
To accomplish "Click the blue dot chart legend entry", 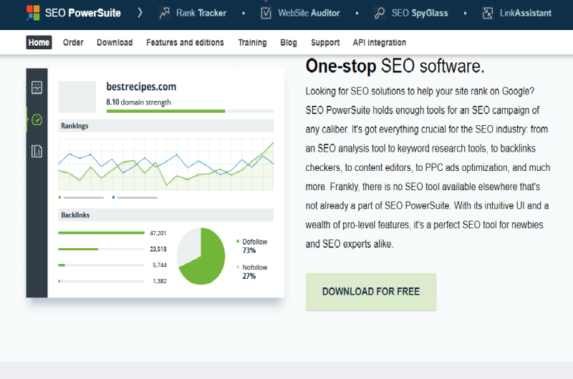I will tap(135, 197).
